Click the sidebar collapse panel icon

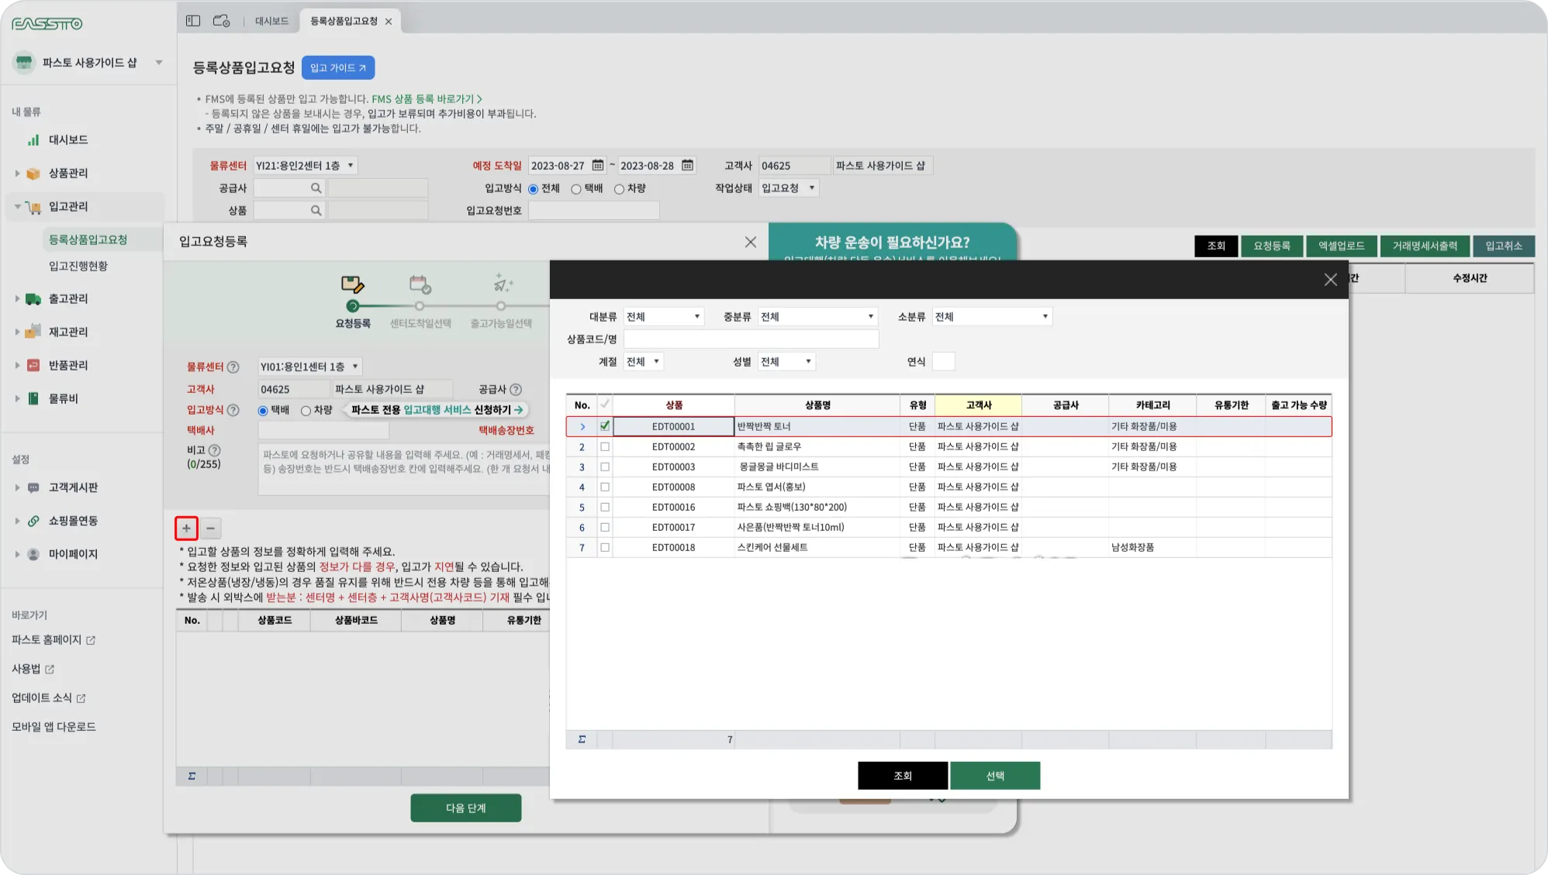click(193, 21)
